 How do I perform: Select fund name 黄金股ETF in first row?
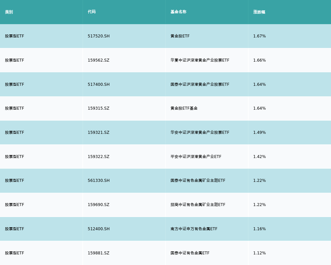(x=180, y=36)
